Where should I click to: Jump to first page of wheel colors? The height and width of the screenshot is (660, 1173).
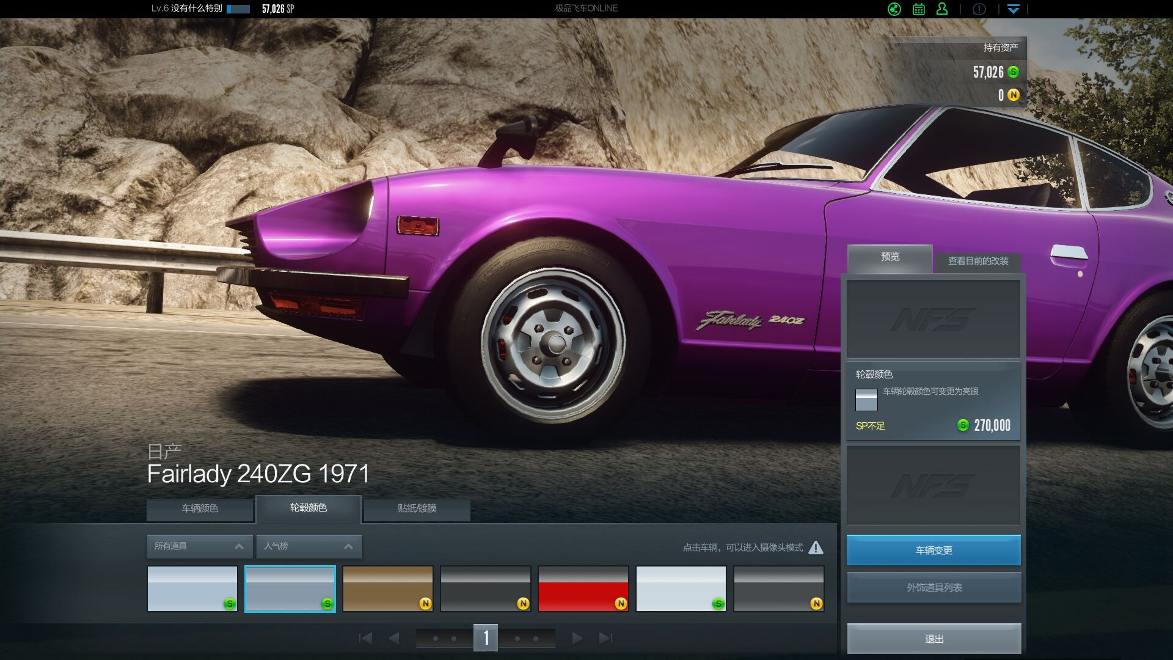tap(365, 638)
